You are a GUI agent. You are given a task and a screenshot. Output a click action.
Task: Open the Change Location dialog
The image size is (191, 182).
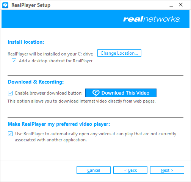(119, 53)
